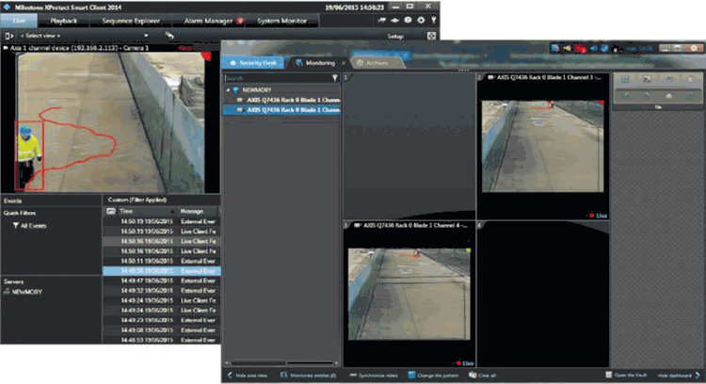This screenshot has height=384, width=706.
Task: Click the first monitor icon in Security Desk tray
Action: click(x=555, y=48)
